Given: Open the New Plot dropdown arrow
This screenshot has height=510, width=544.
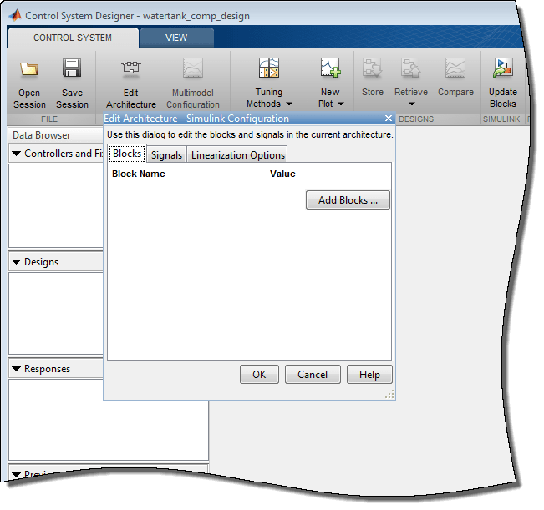Looking at the screenshot, I should pyautogui.click(x=341, y=104).
